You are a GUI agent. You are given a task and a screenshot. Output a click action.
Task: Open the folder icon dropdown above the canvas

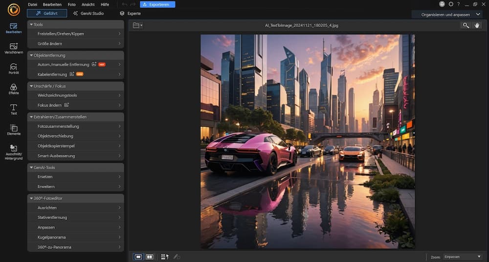[137, 25]
